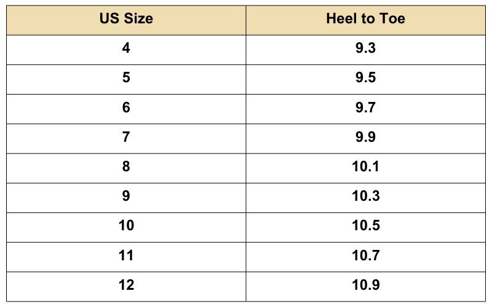Viewport: 492px width, 307px height.
Task: Select the 9.5 measurement cell
Action: 365,78
